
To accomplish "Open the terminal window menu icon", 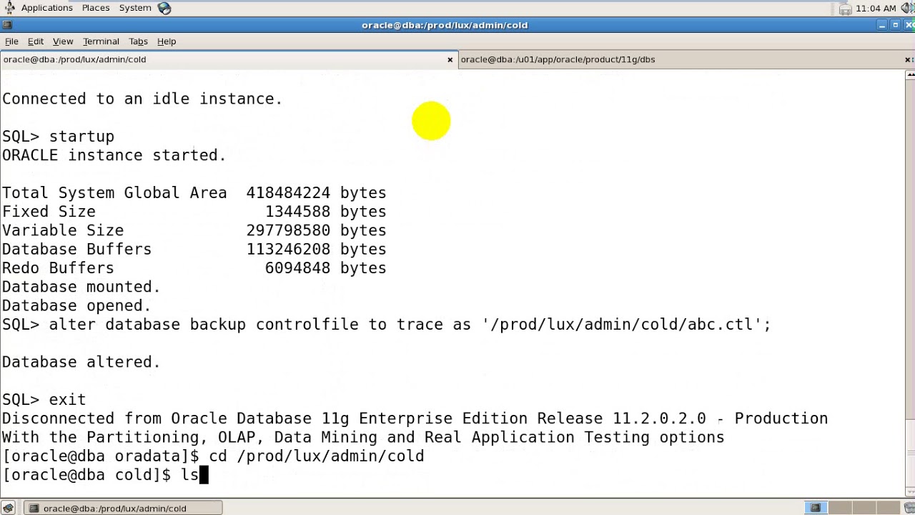I will (x=7, y=25).
